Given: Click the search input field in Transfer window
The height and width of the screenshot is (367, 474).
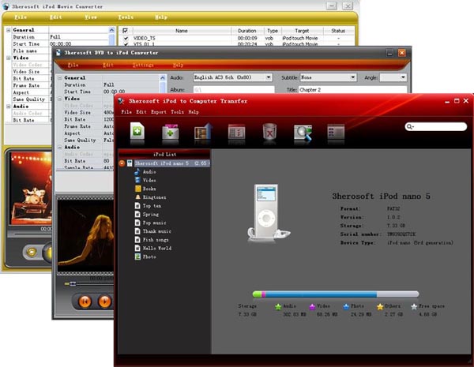Looking at the screenshot, I should coord(436,126).
